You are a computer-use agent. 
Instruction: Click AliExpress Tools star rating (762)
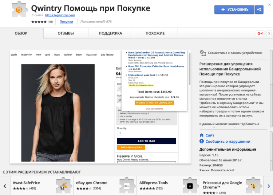tap(151, 188)
